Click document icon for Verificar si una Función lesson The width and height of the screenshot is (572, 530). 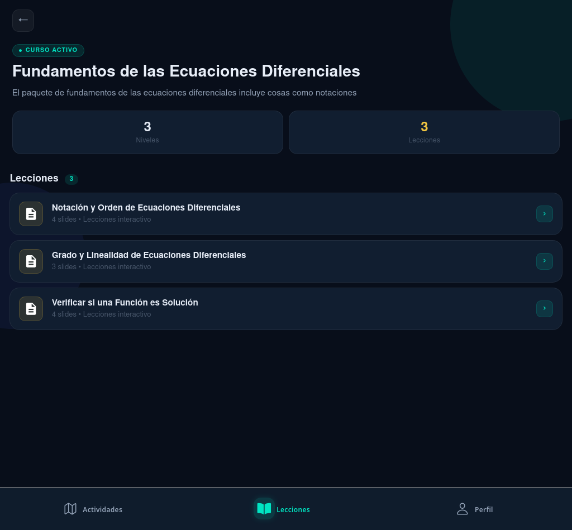pyautogui.click(x=31, y=309)
